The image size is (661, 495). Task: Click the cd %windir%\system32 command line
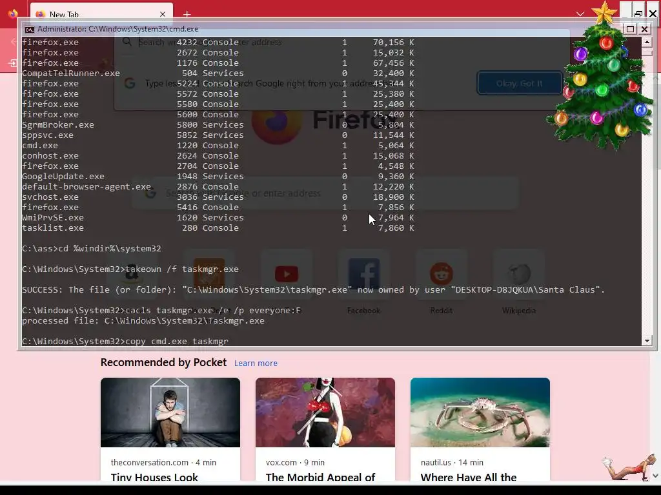coord(92,248)
